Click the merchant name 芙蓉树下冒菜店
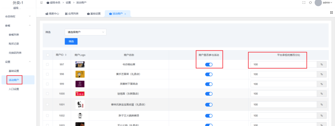 coord(129,84)
